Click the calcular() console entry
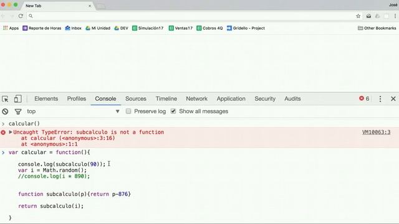399x224 pixels. (24, 124)
